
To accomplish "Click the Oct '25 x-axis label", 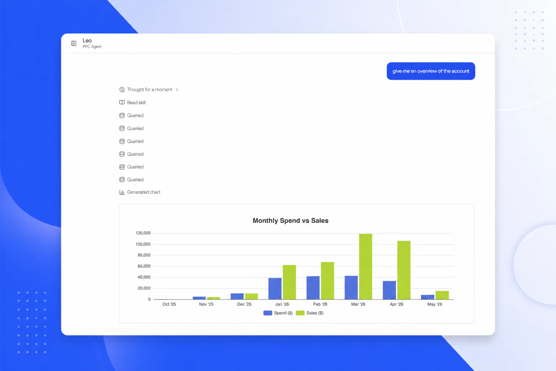I will point(169,304).
